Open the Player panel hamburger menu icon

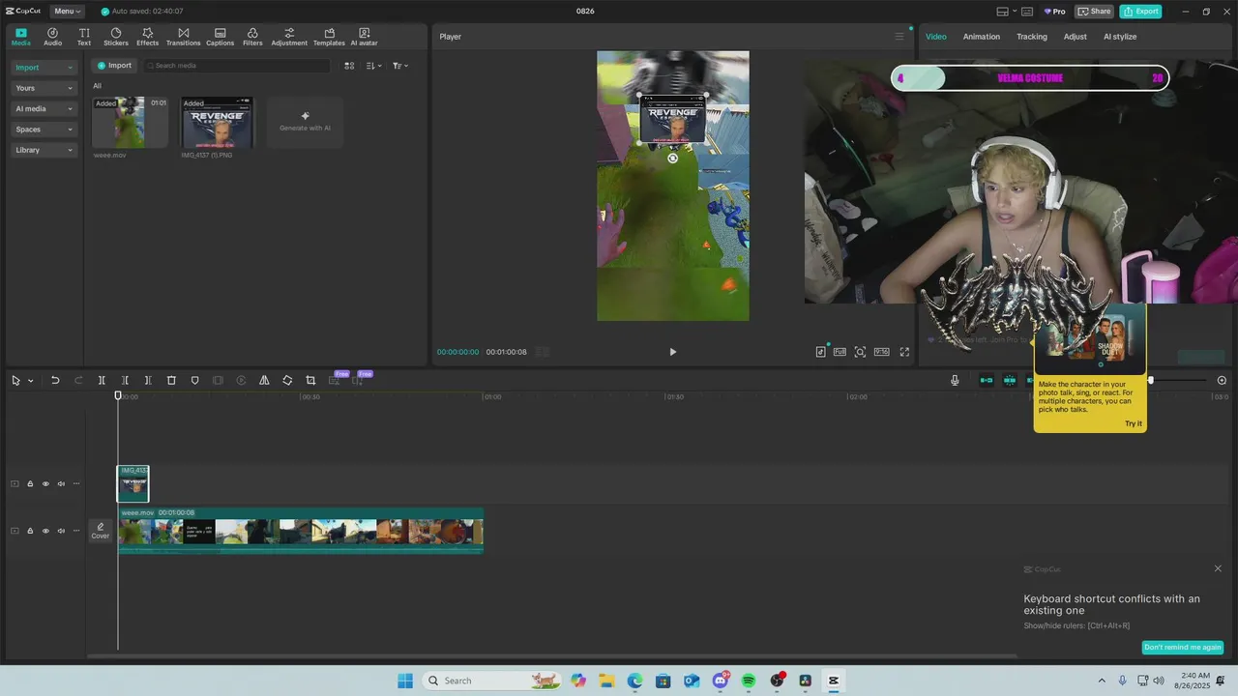coord(899,37)
